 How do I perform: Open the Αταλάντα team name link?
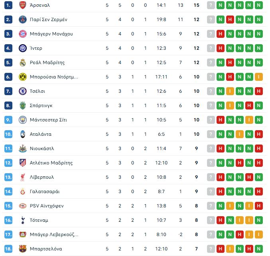pos(40,134)
